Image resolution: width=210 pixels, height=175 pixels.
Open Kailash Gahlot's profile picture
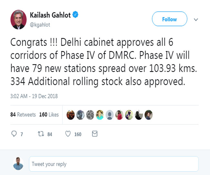point(18,20)
